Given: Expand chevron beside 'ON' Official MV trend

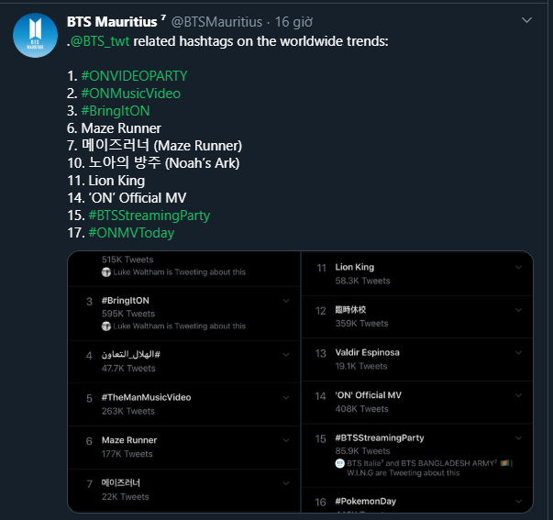Looking at the screenshot, I should click(519, 396).
